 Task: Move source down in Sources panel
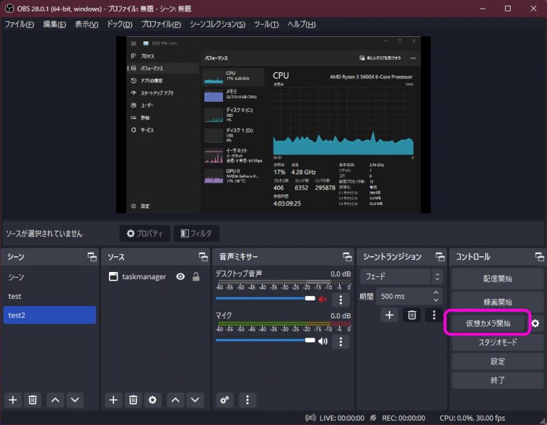pos(195,399)
